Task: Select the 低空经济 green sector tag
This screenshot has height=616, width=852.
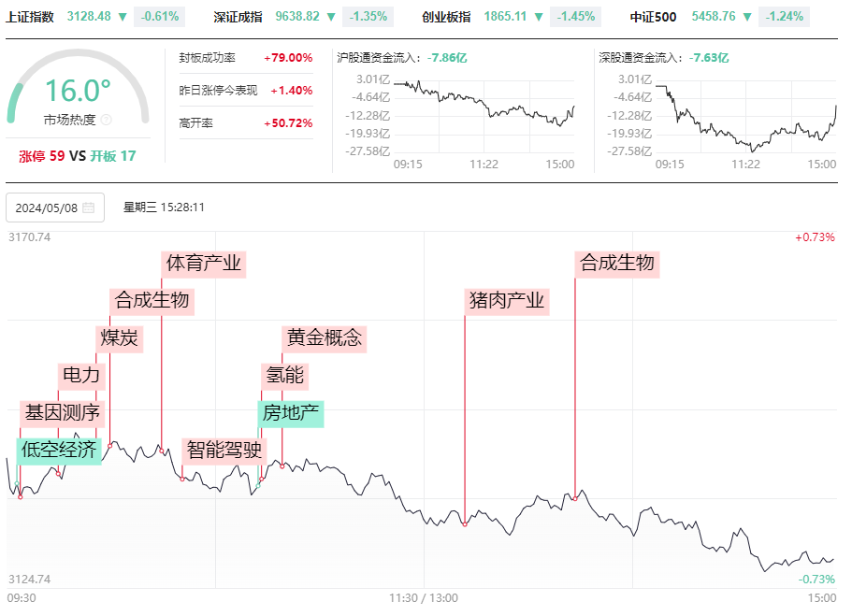Action: pos(59,451)
